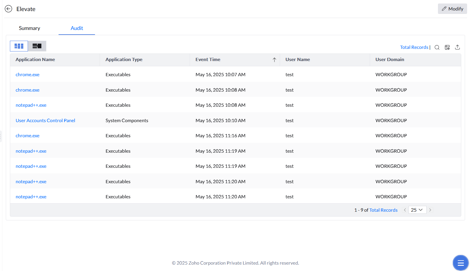This screenshot has height=271, width=470.
Task: Open the search icon
Action: tap(437, 47)
